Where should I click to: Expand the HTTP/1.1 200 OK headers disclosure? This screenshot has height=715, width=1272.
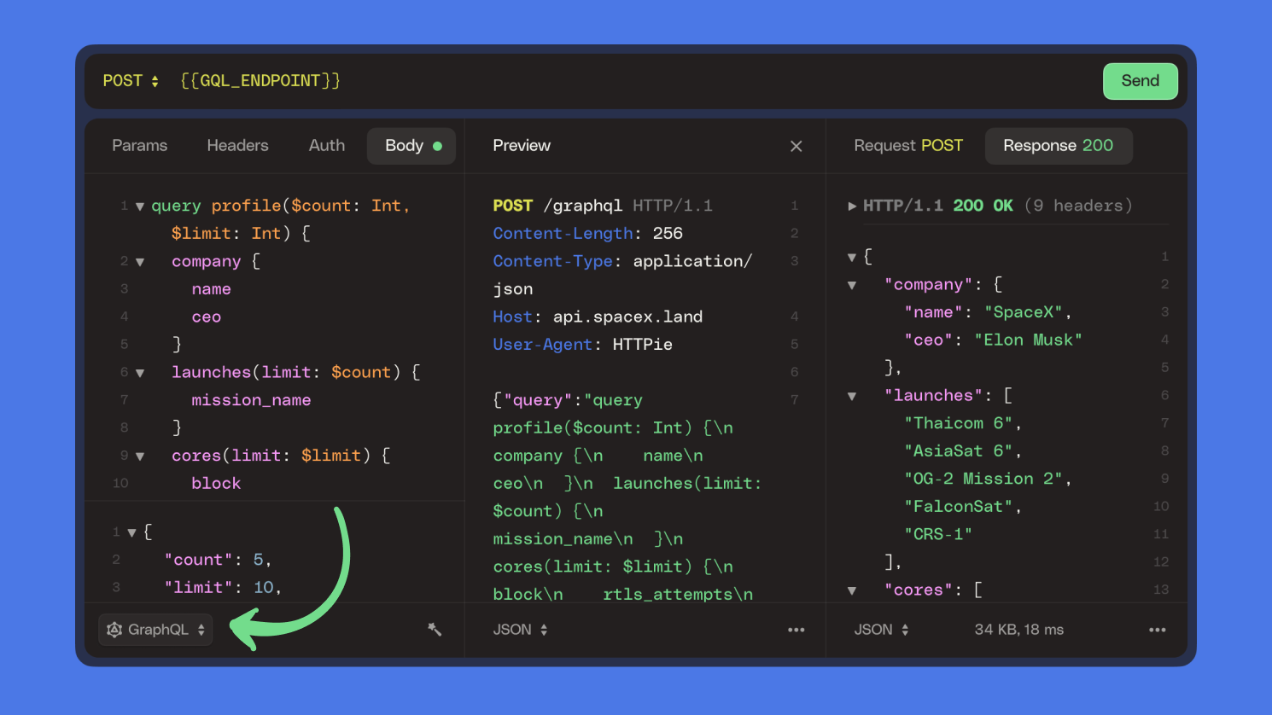[852, 206]
